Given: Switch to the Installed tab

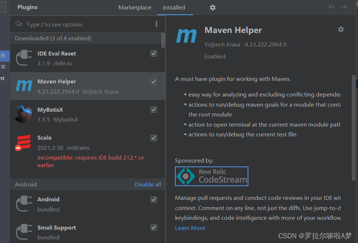Looking at the screenshot, I should coord(174,8).
